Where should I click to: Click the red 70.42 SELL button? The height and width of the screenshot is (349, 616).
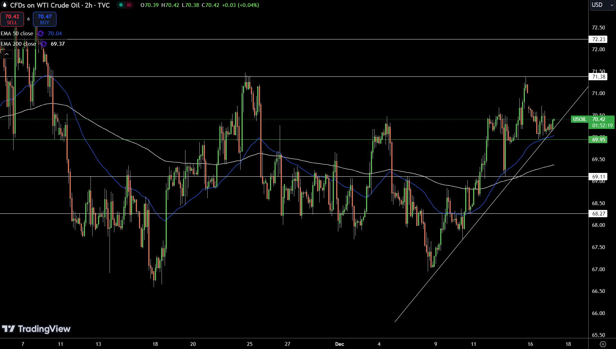12,19
